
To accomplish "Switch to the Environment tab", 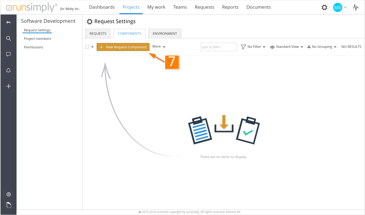I will coord(165,34).
